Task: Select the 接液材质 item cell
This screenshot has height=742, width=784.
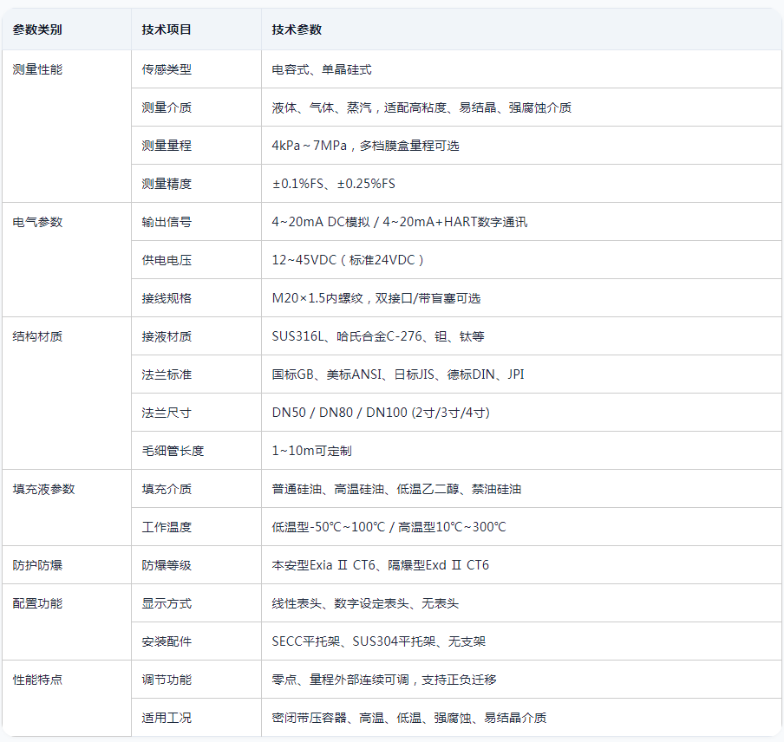Action: [197, 336]
